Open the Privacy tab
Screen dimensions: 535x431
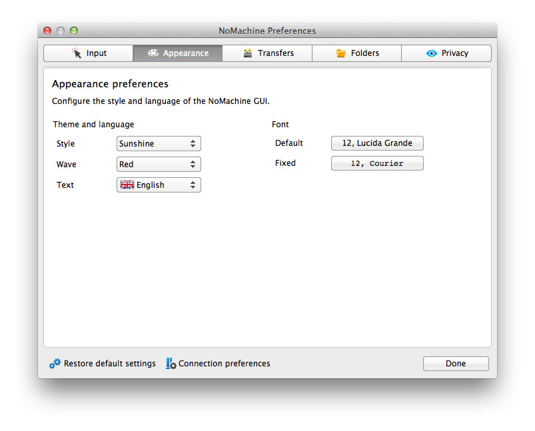point(446,53)
